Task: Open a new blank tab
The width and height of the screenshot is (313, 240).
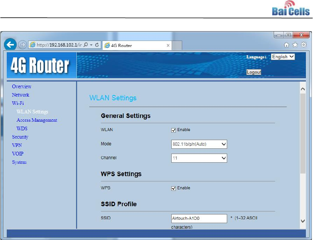Action: click(x=177, y=45)
